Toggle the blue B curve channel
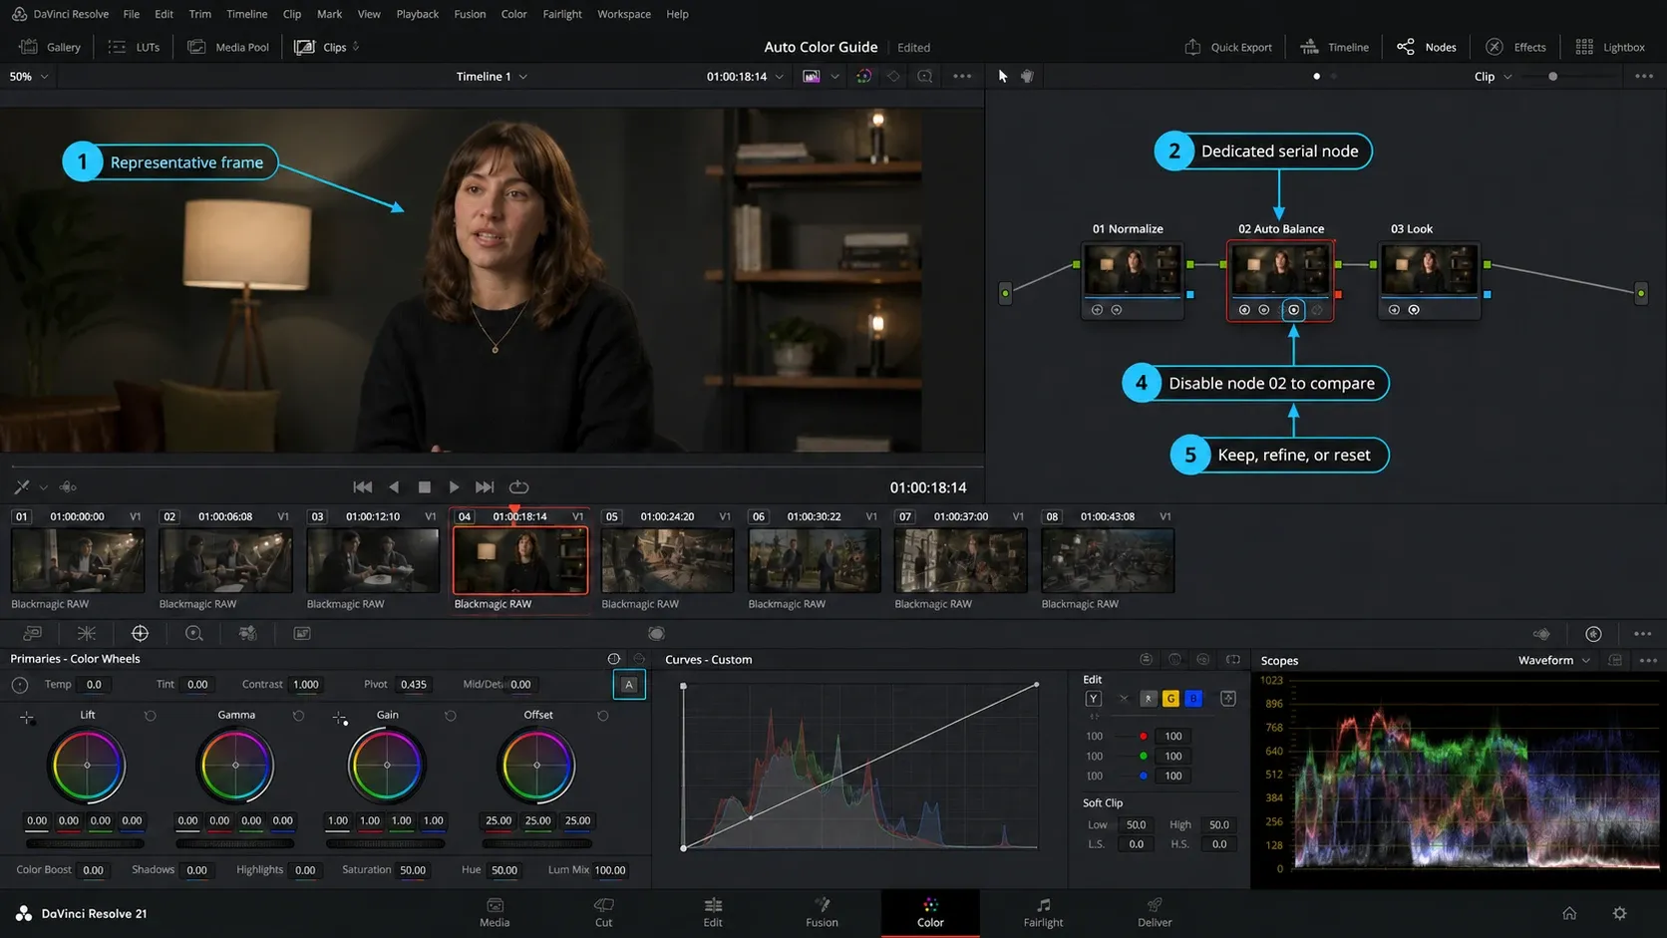The width and height of the screenshot is (1667, 938). pos(1193,698)
